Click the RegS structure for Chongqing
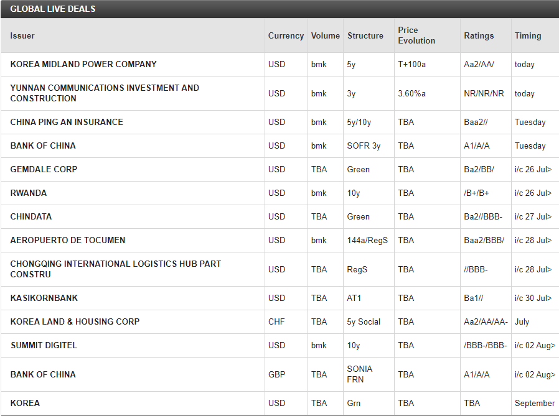 coord(357,270)
